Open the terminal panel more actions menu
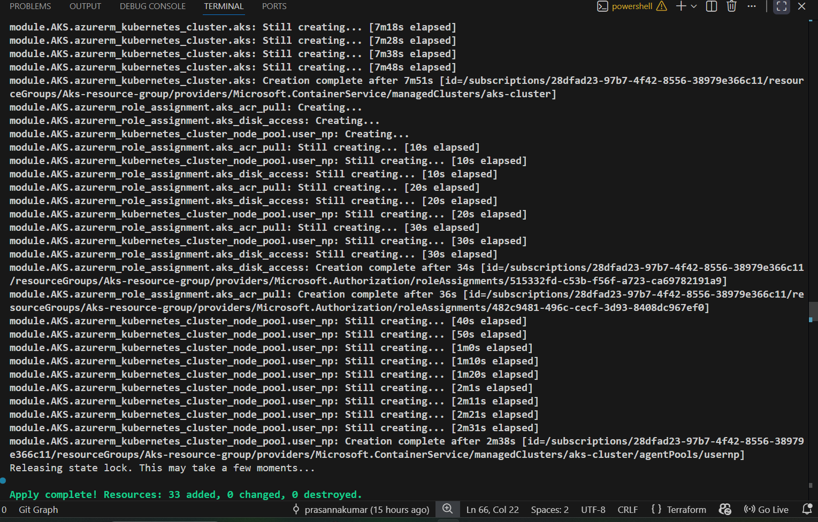Viewport: 818px width, 522px height. coord(752,6)
